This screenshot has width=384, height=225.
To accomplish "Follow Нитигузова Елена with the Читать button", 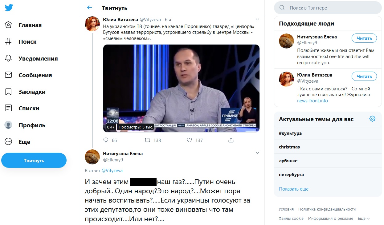I will pyautogui.click(x=364, y=38).
